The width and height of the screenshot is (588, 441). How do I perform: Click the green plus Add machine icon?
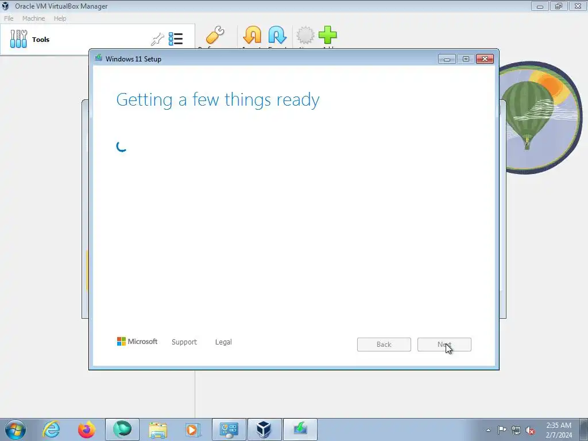(328, 36)
